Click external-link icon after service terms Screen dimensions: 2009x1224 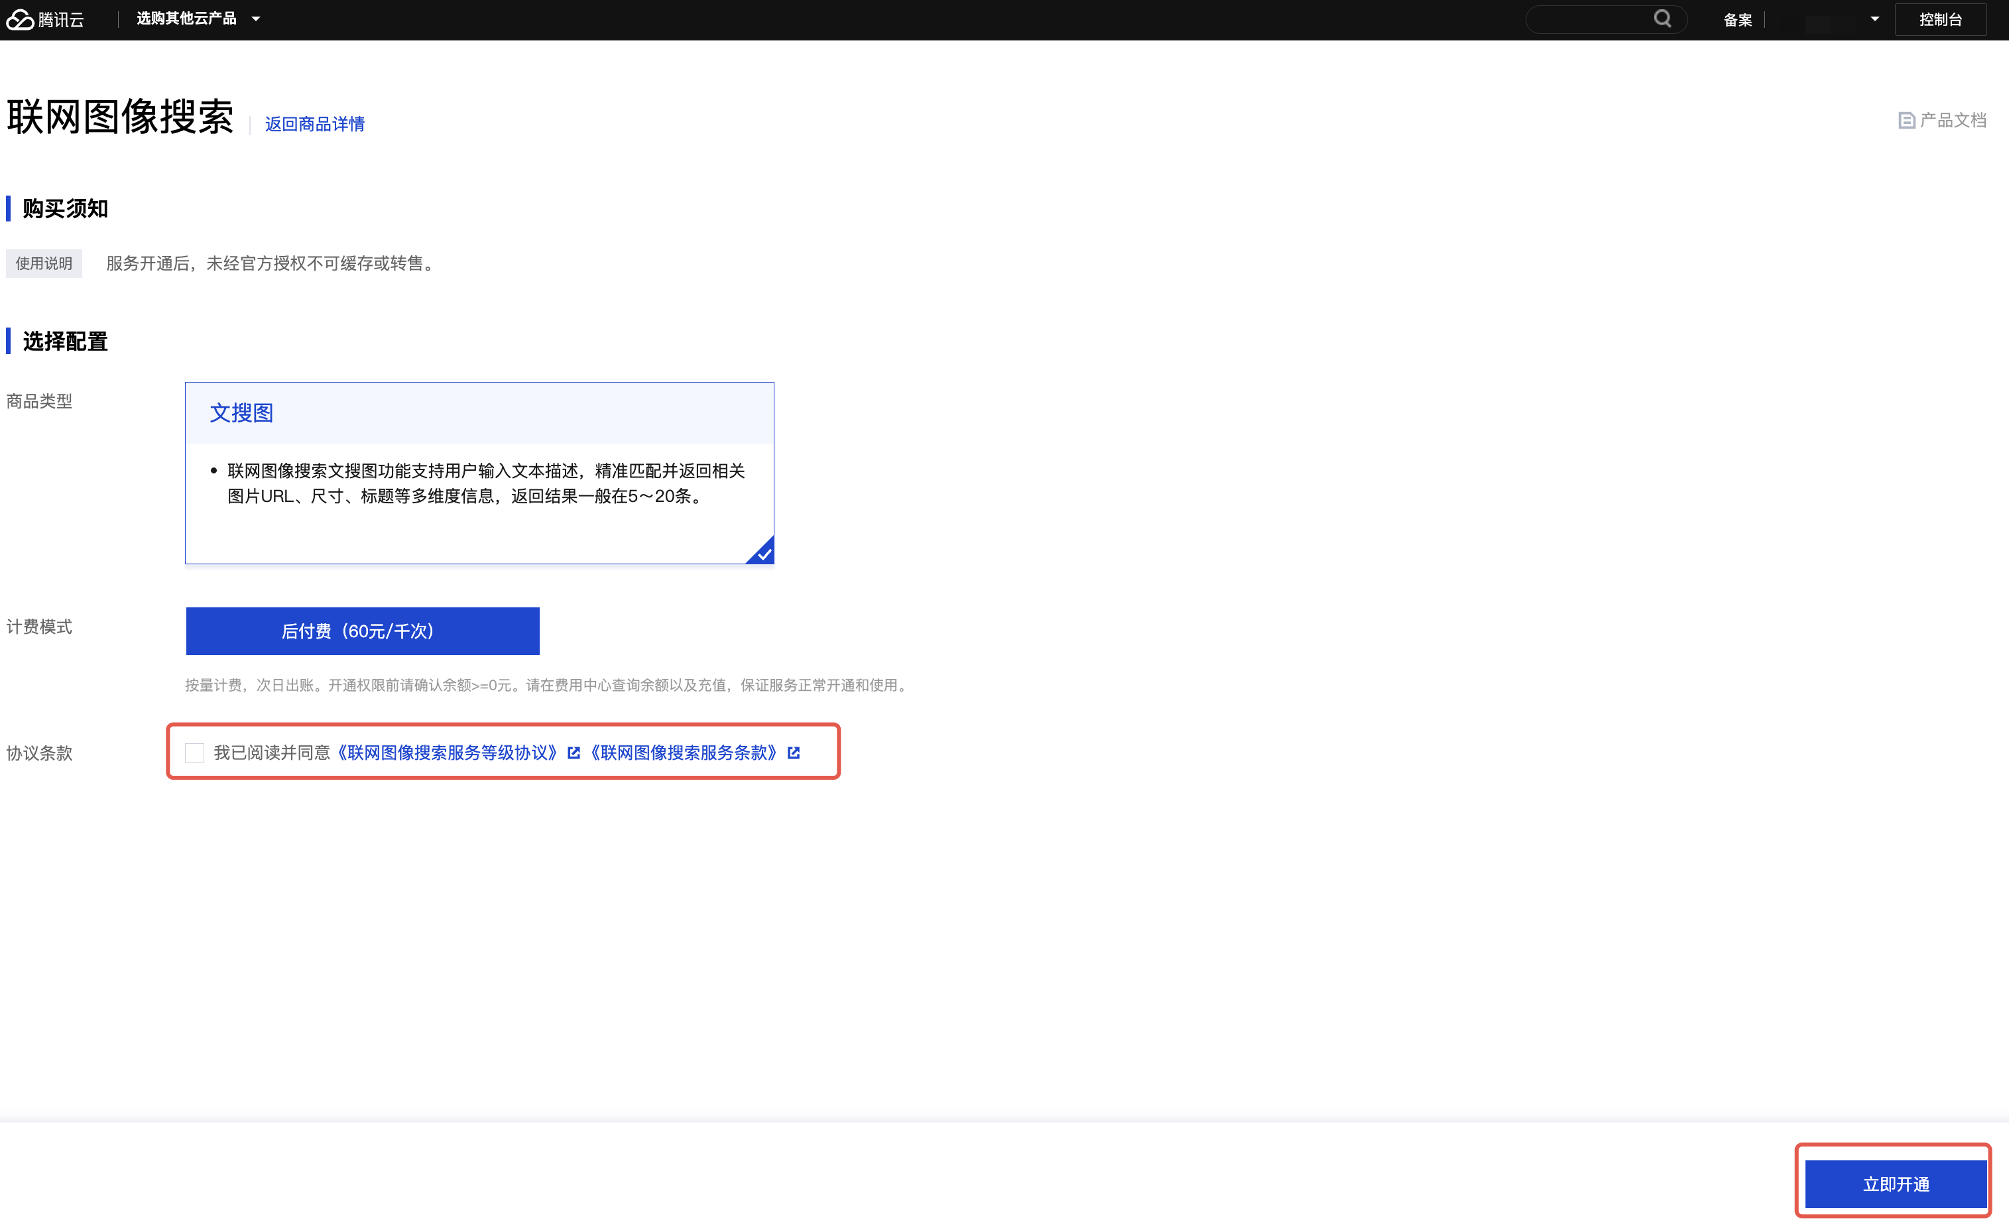tap(794, 753)
